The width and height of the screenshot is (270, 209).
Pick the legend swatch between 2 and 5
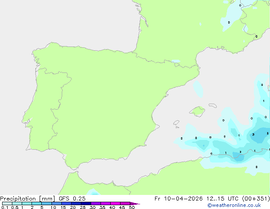pyautogui.click(x=37, y=203)
